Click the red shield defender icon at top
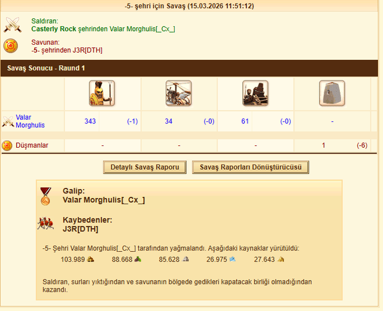383x311 pixels. click(11, 45)
